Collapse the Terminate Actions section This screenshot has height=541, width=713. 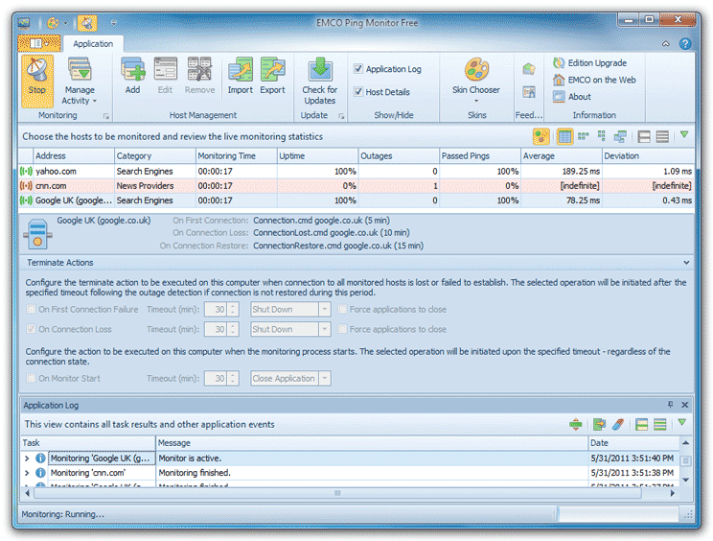[x=686, y=263]
